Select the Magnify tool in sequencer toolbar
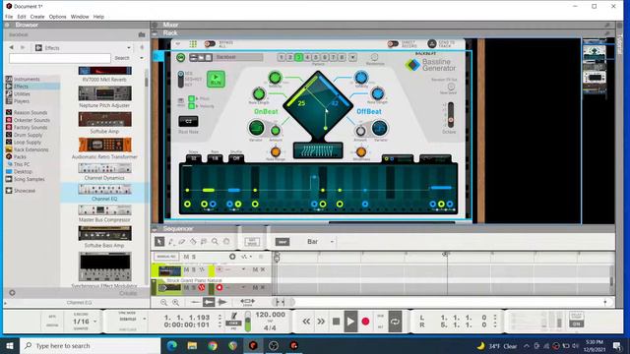This screenshot has height=354, width=630. click(215, 242)
